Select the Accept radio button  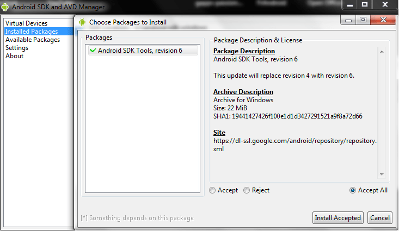tap(213, 190)
